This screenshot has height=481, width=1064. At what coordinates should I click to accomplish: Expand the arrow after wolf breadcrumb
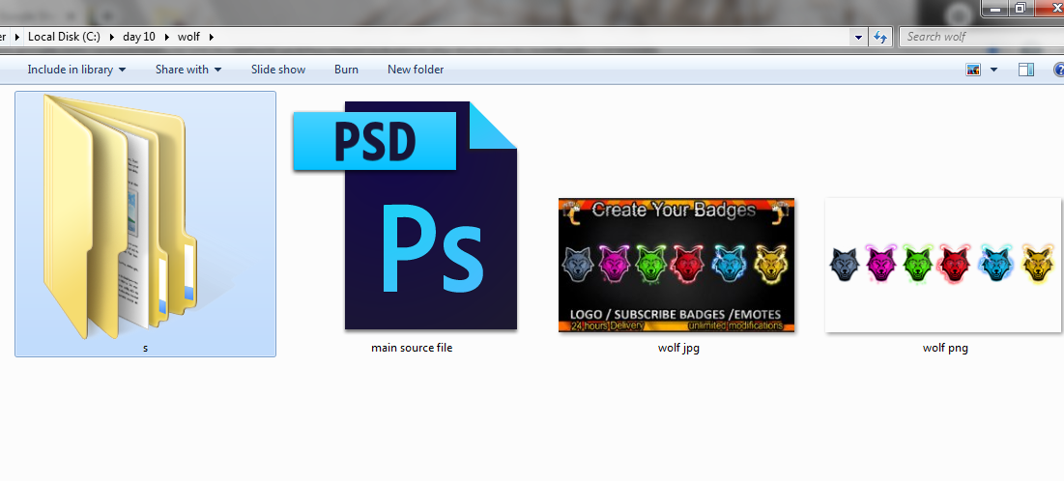[x=212, y=37]
